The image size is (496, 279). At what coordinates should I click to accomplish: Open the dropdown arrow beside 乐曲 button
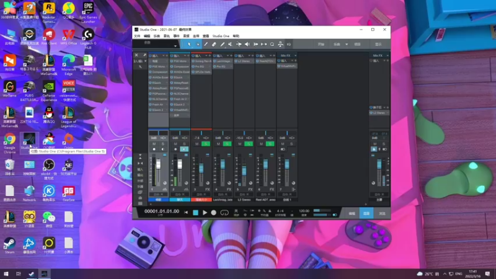pyautogui.click(x=347, y=45)
